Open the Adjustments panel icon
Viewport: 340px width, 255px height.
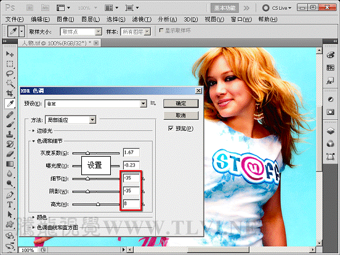tap(330, 100)
